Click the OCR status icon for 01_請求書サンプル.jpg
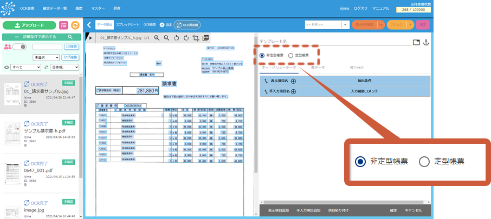 coord(27,84)
